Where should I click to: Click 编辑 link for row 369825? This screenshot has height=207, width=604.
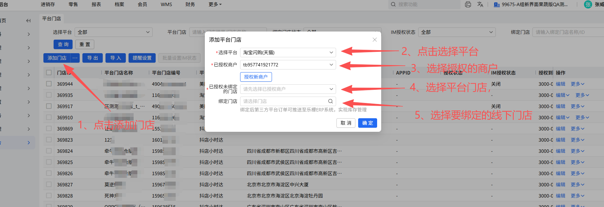561,162
